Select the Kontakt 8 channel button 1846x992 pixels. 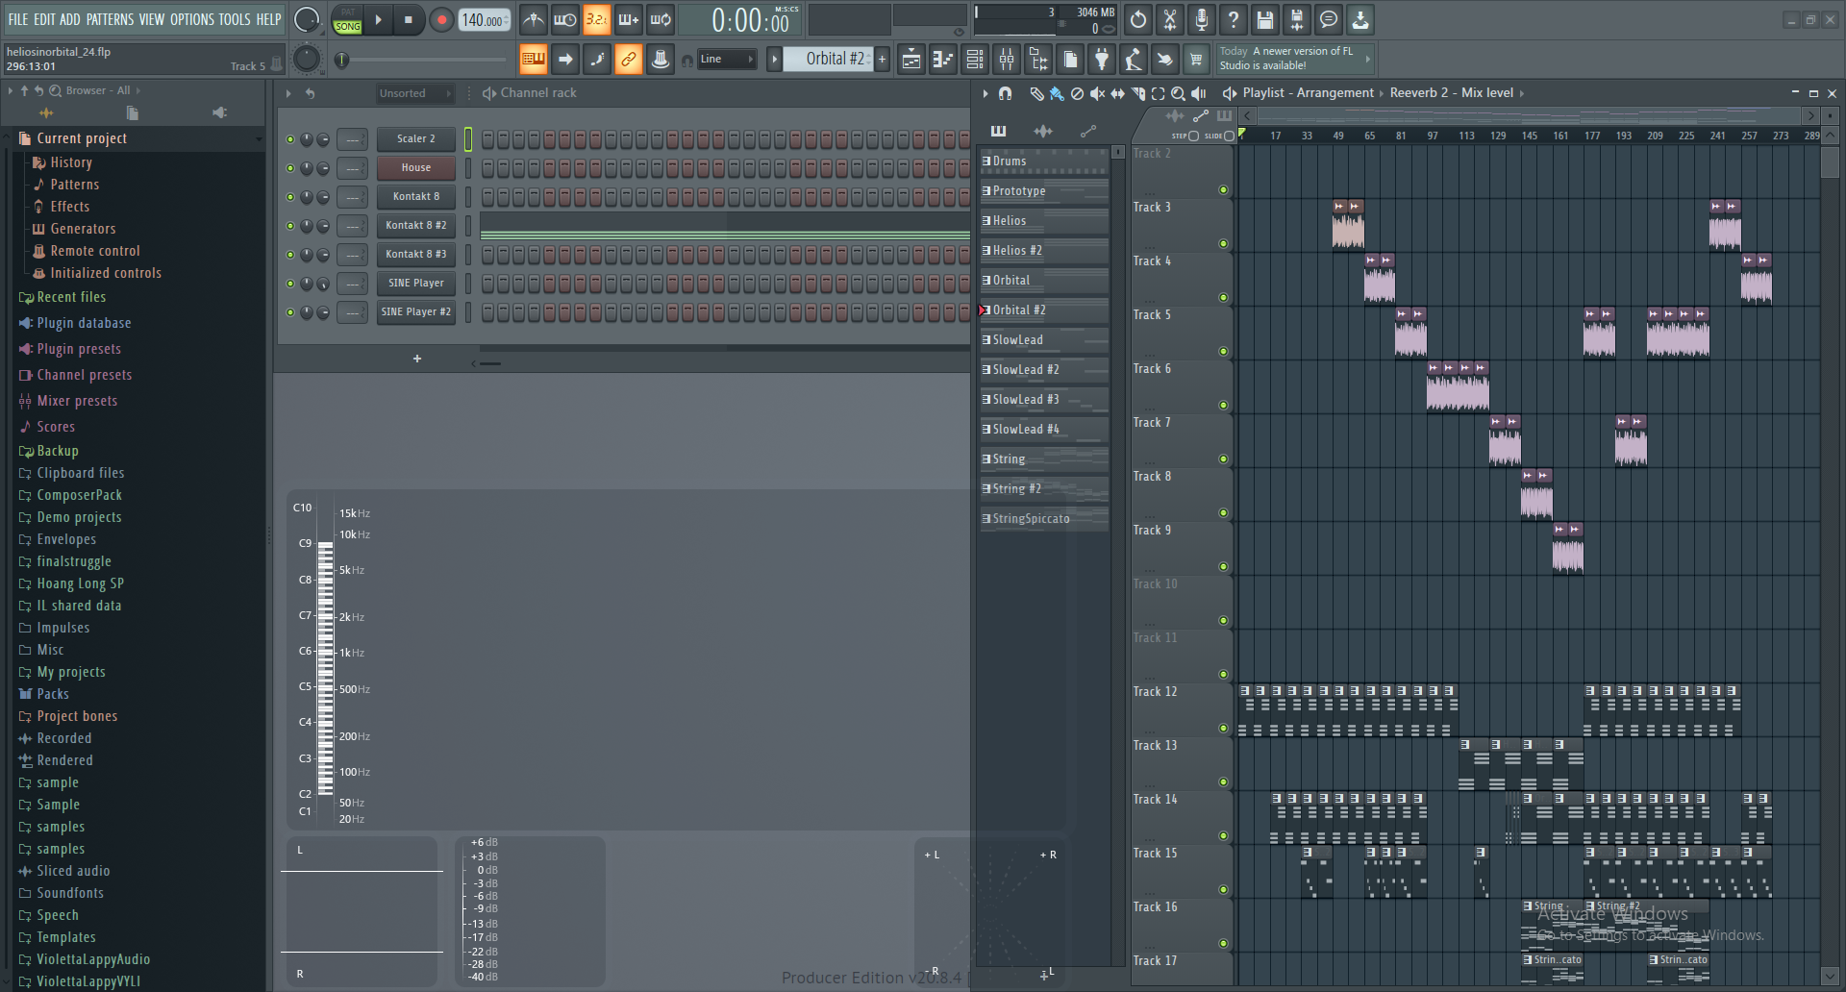pos(416,197)
